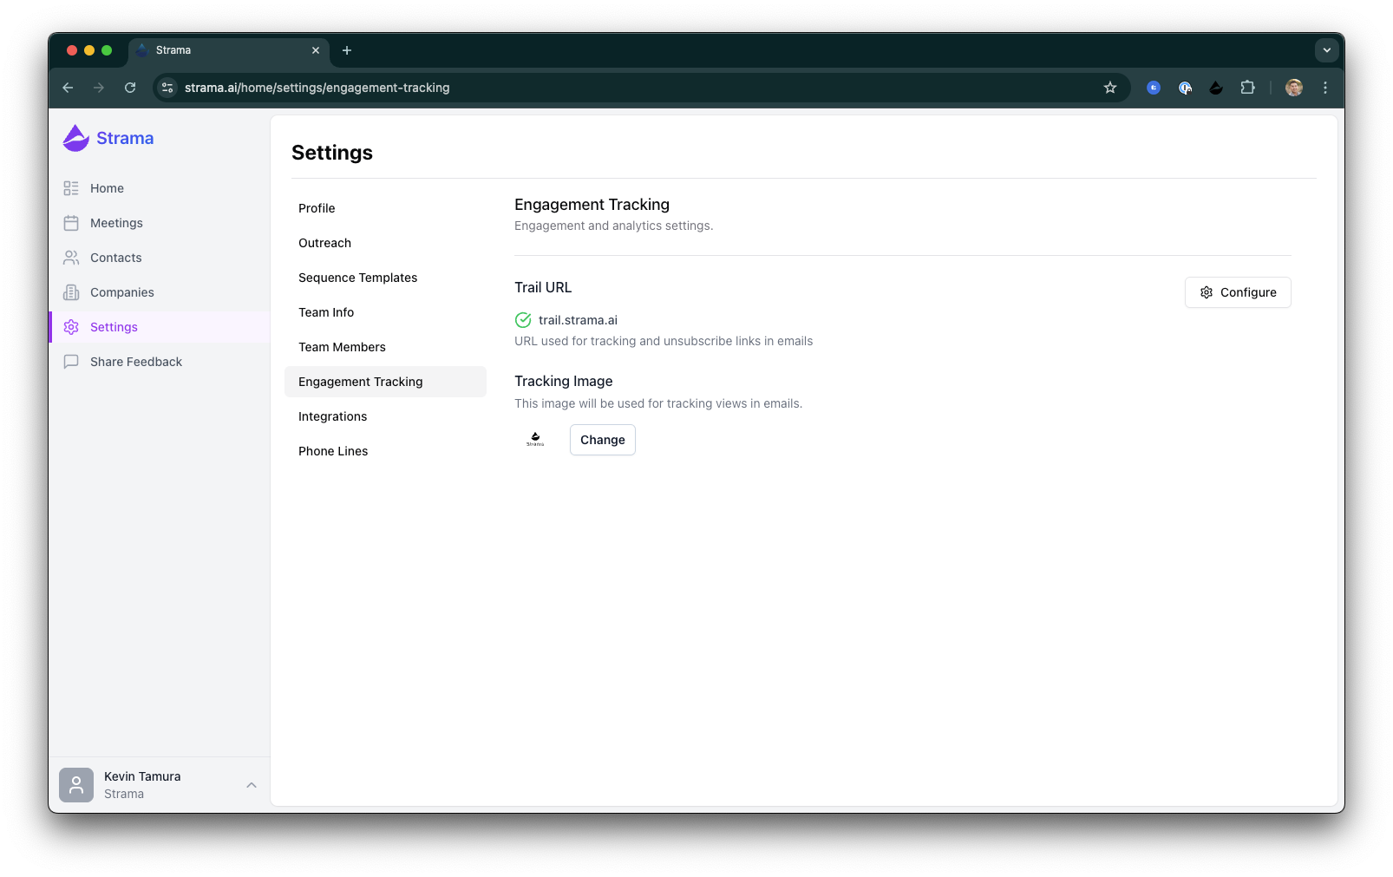The width and height of the screenshot is (1393, 877).
Task: Select Settings in left sidebar
Action: point(159,327)
